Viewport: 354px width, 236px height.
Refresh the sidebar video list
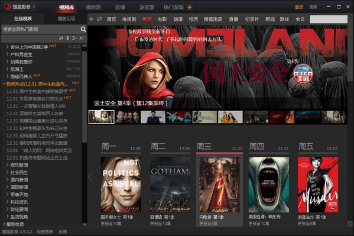pyautogui.click(x=61, y=38)
